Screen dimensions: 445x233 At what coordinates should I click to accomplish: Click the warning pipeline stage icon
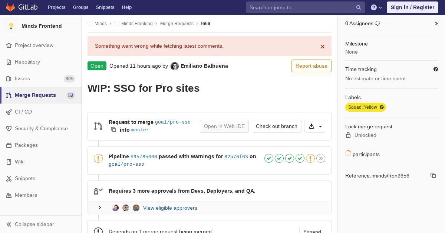point(310,158)
